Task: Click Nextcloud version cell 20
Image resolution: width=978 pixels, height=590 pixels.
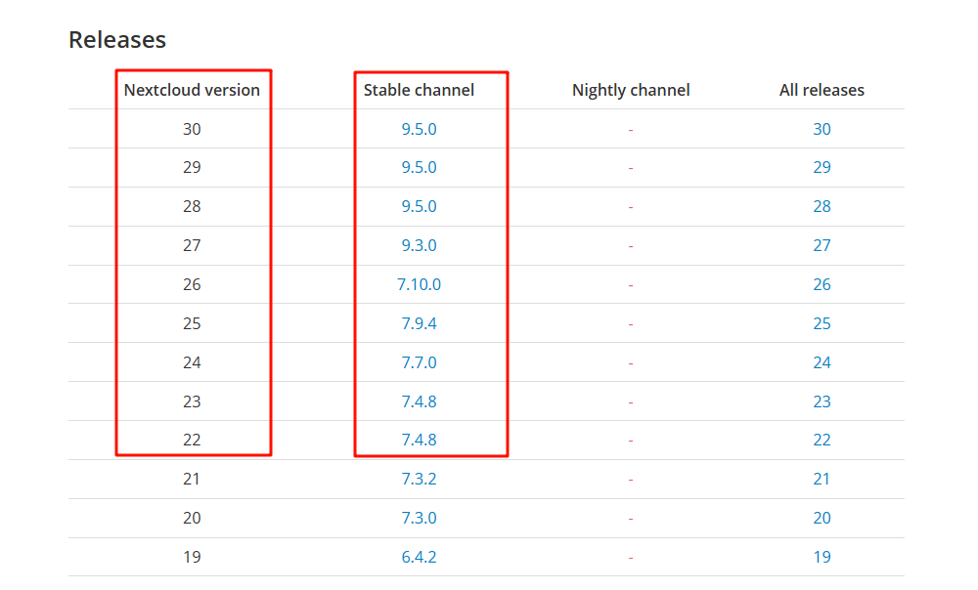Action: [x=192, y=518]
